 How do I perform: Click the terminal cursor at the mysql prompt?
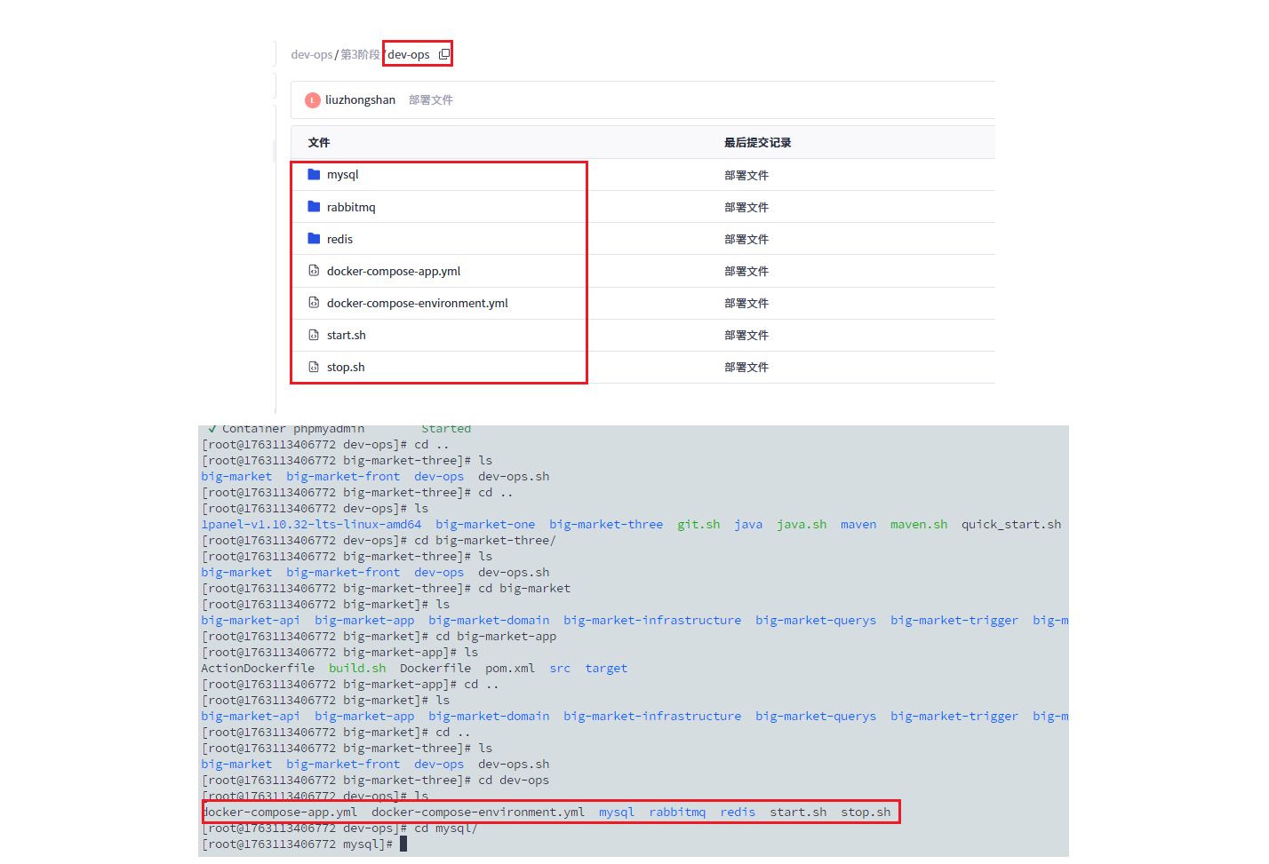pos(403,844)
